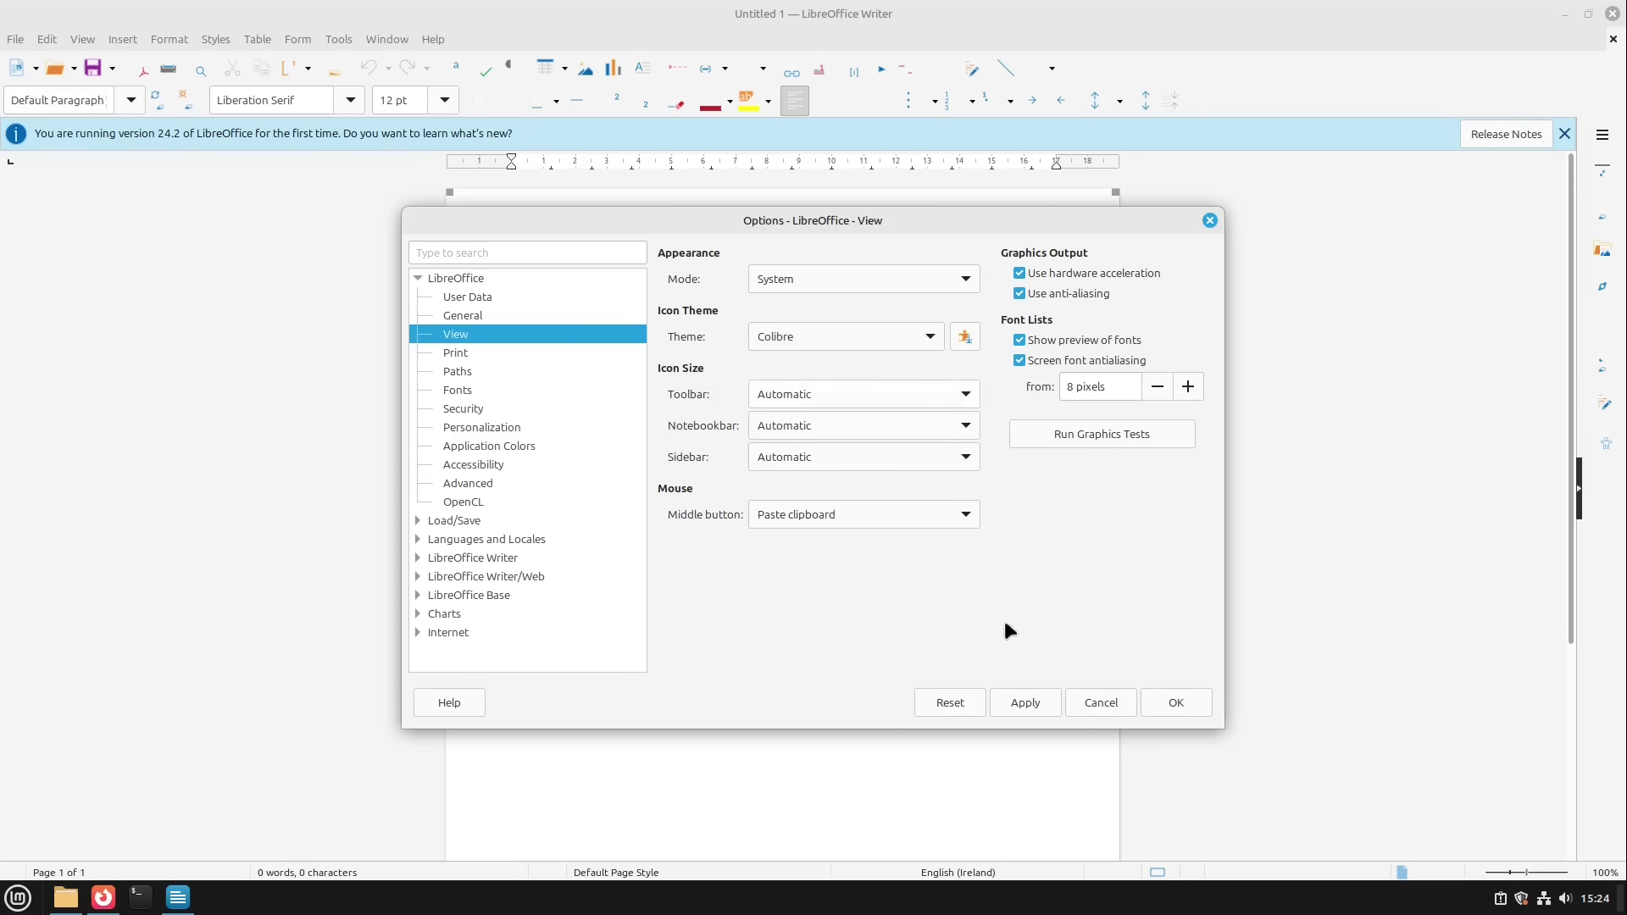This screenshot has height=915, width=1627.
Task: Launch Firefox from the taskbar
Action: (x=103, y=897)
